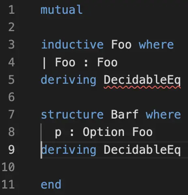
Task: Click the empty line 2 gutter number
Action: pos(11,27)
